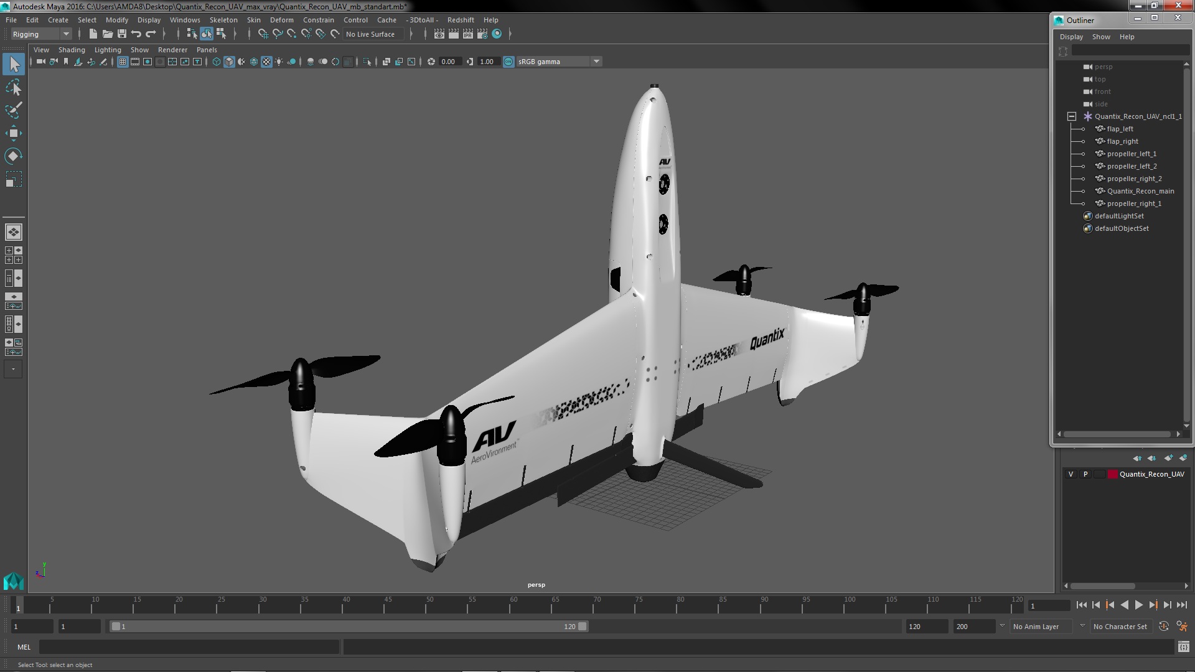This screenshot has width=1195, height=672.
Task: Open the Shading panel menu
Action: (72, 50)
